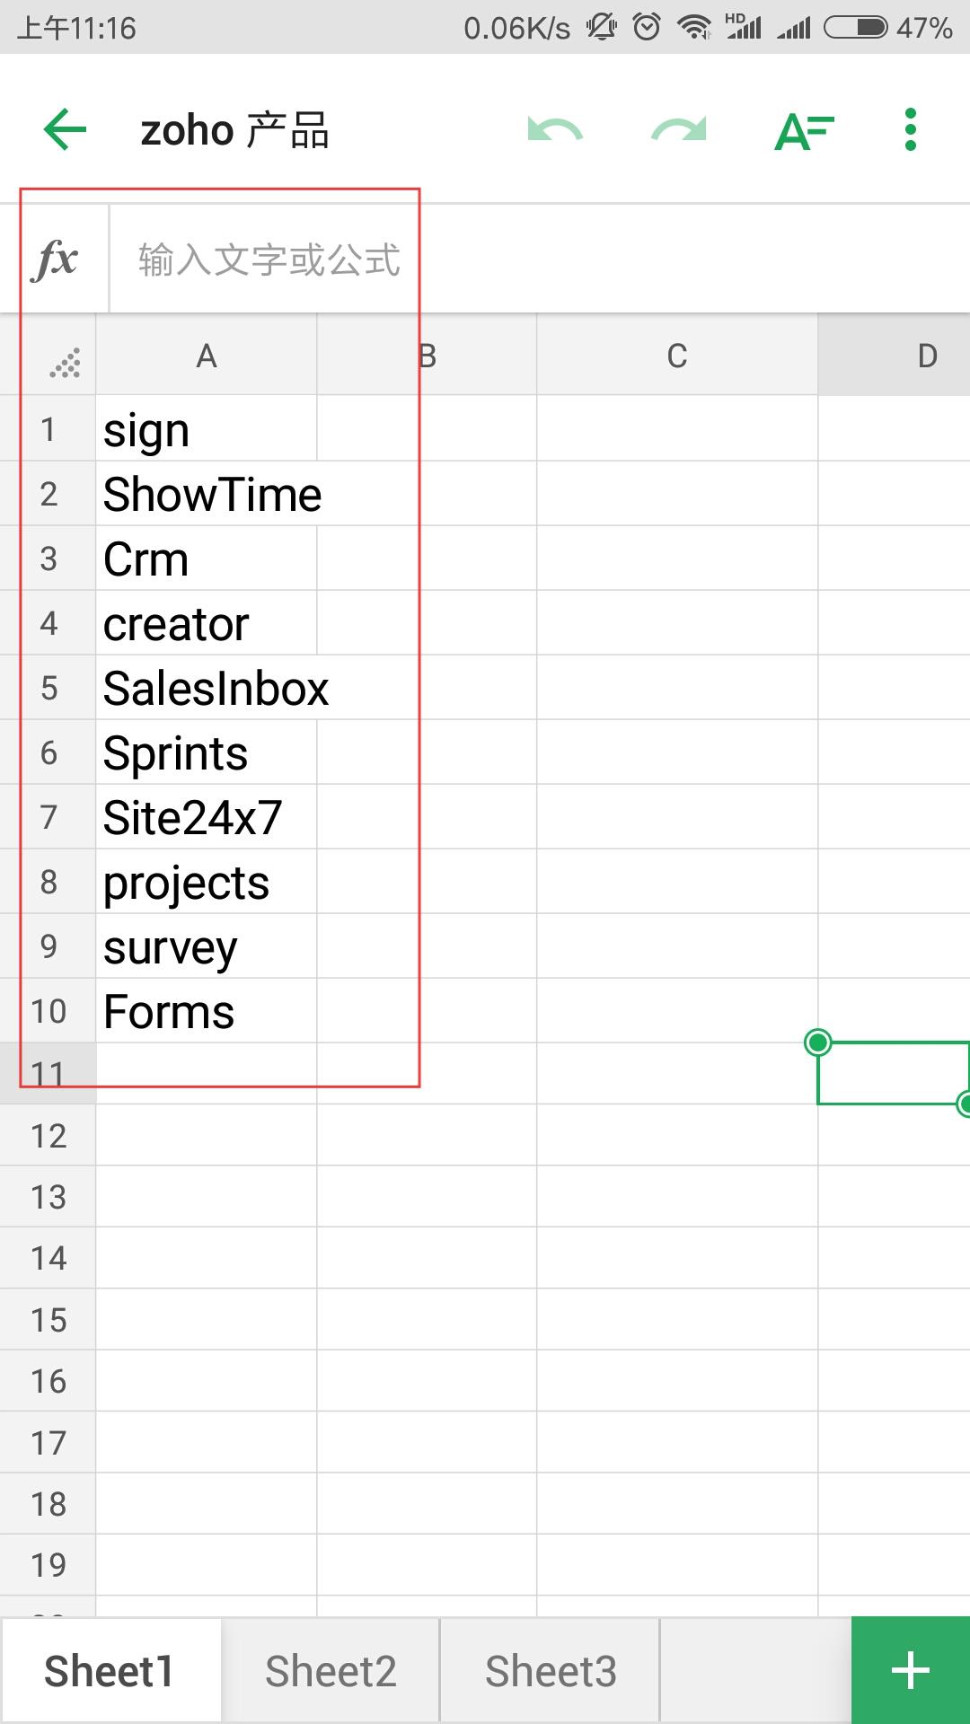Tap the green back arrow
Screen dimensions: 970x1724
point(65,130)
